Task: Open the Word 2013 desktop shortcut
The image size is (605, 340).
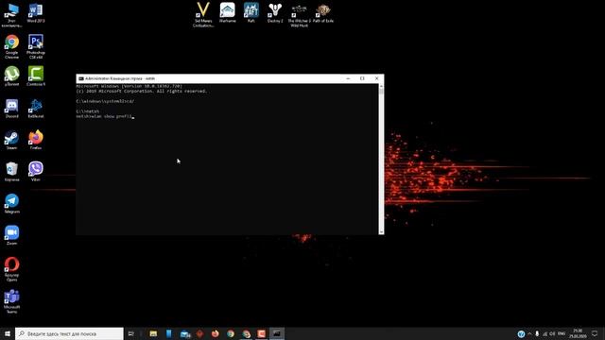Action: (x=36, y=12)
